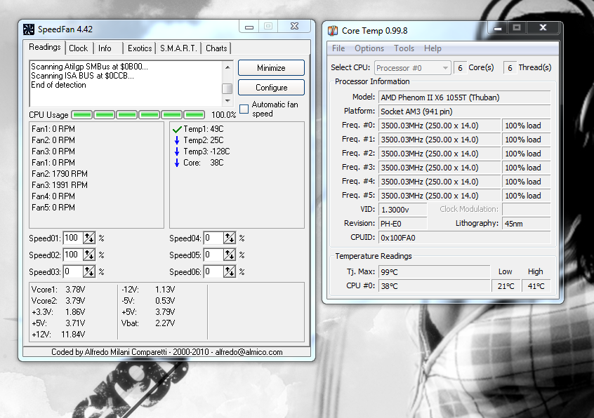Open the S.M.A.R.T. tab
The width and height of the screenshot is (594, 418).
tap(178, 48)
